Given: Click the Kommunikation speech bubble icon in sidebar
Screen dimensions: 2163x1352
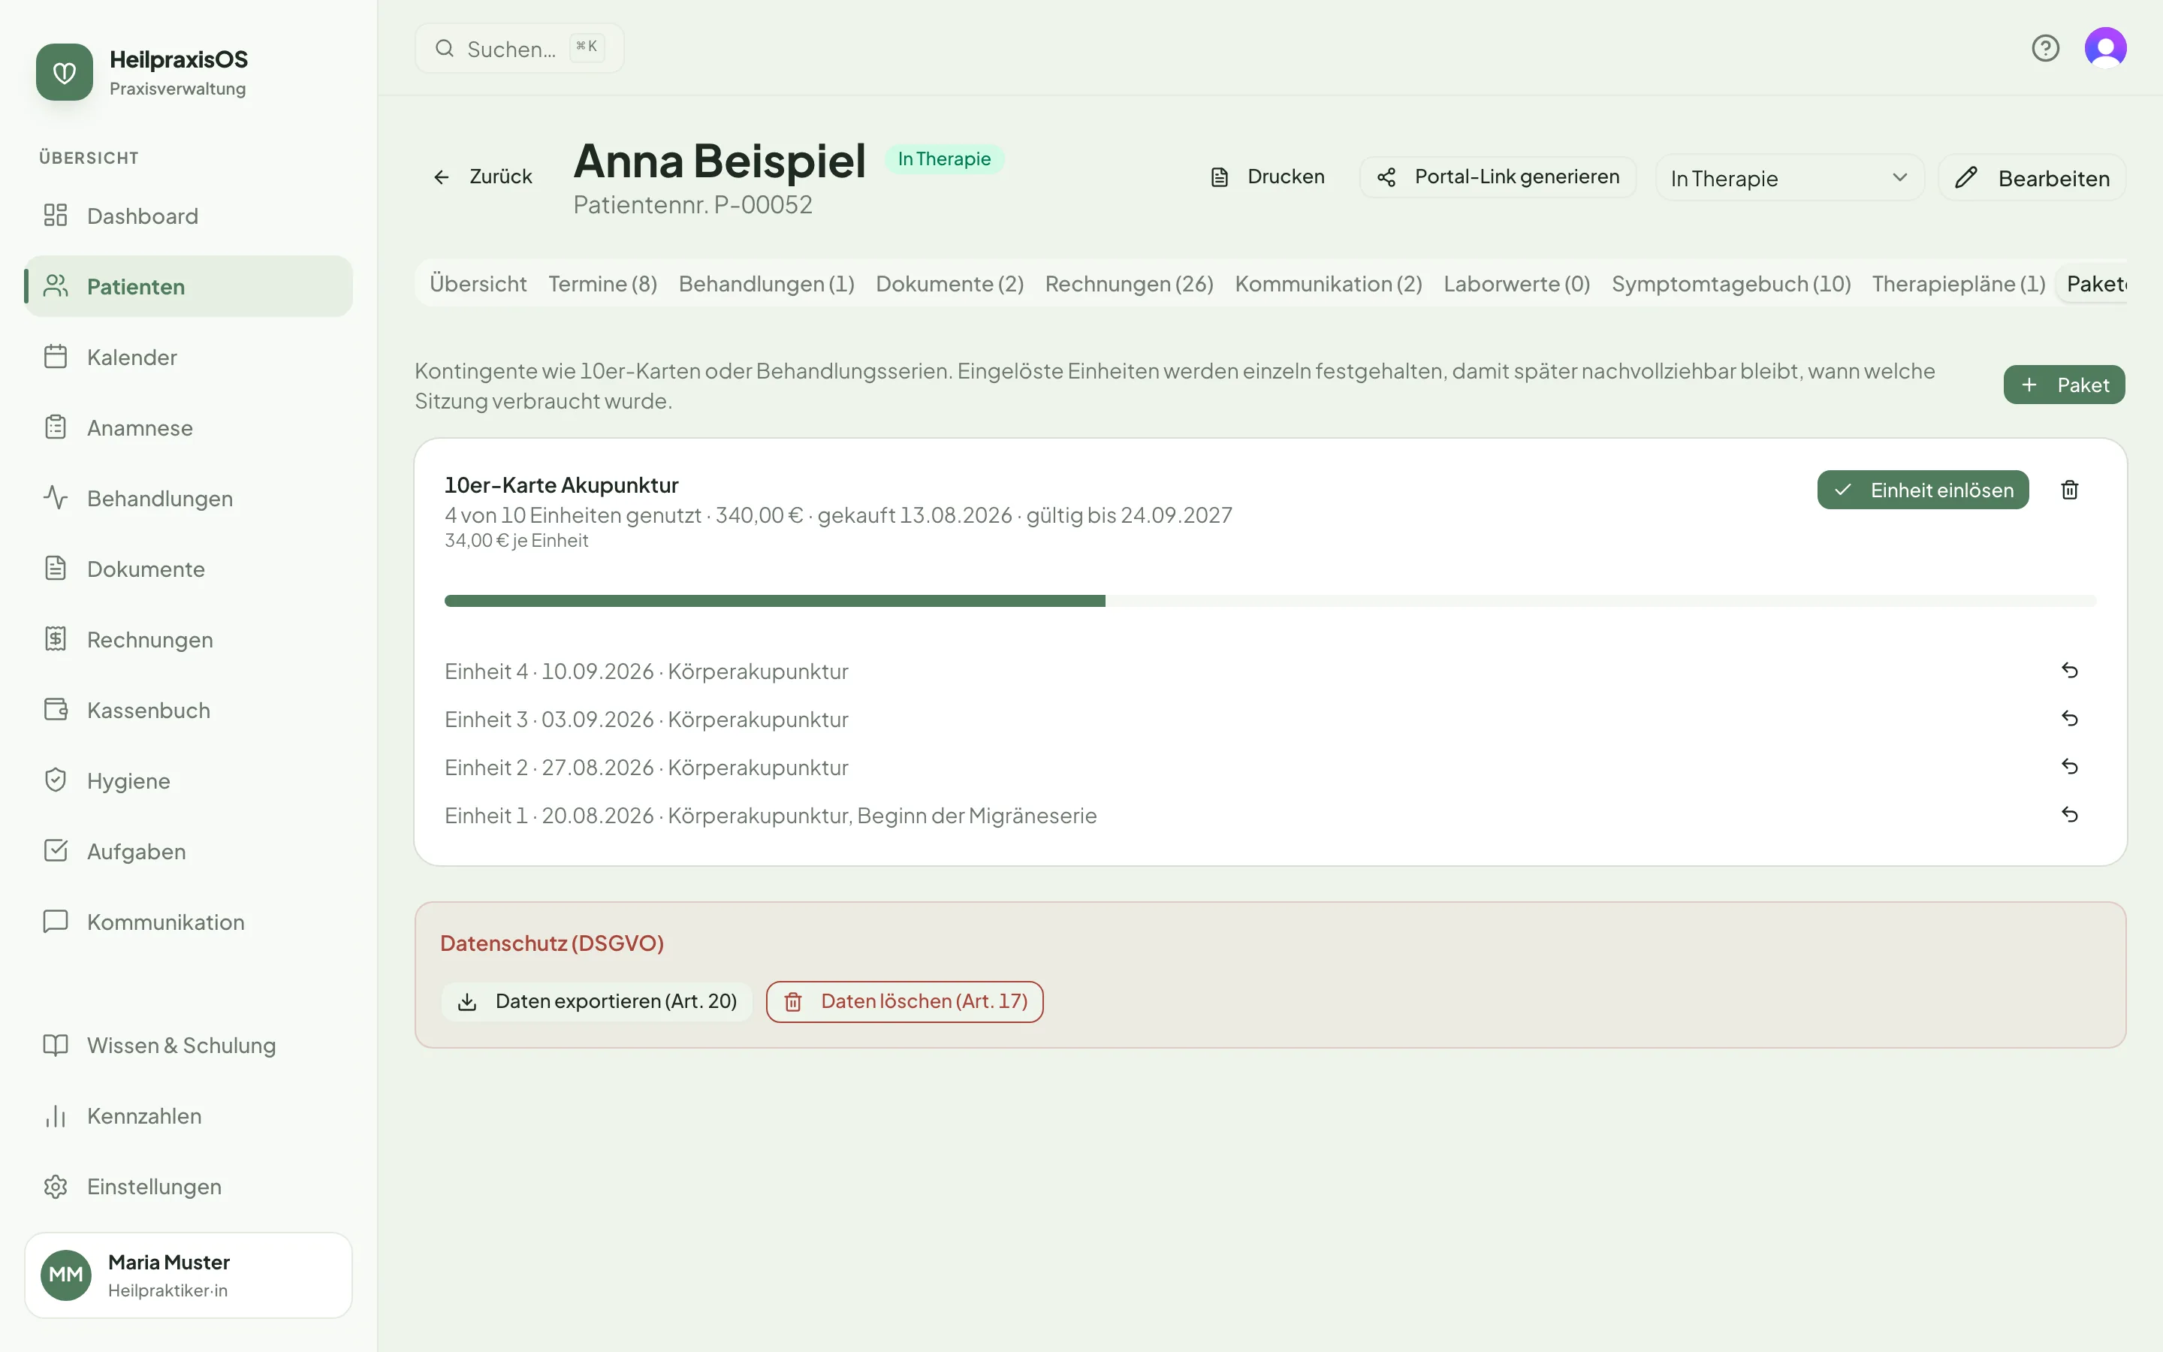Looking at the screenshot, I should coord(56,921).
